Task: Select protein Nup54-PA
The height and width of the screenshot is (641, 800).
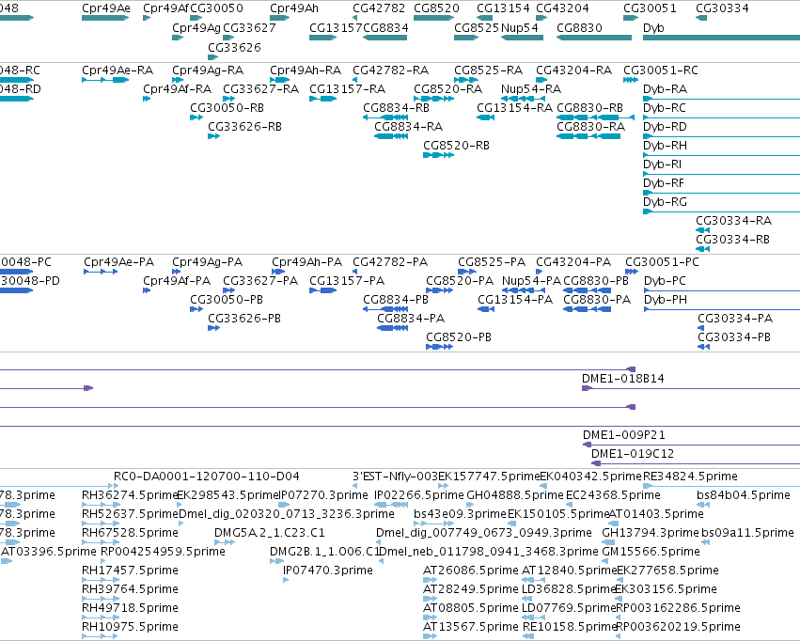Action: [524, 290]
